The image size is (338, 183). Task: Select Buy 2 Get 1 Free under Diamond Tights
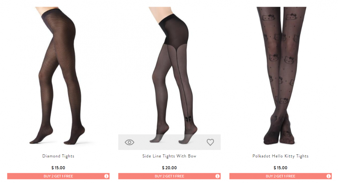pos(58,176)
